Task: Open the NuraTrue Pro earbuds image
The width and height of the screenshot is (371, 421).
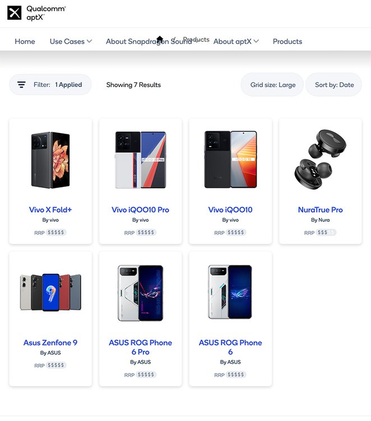Action: pos(320,159)
